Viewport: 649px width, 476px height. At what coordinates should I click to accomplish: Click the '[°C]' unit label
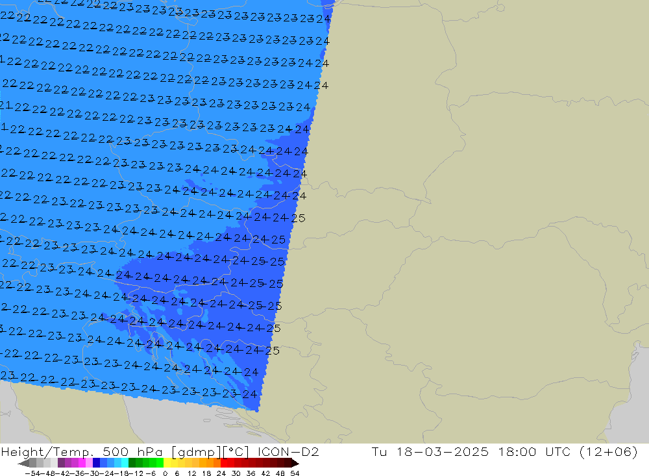coord(236,452)
